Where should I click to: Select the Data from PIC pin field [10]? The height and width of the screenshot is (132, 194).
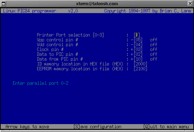click(138, 59)
